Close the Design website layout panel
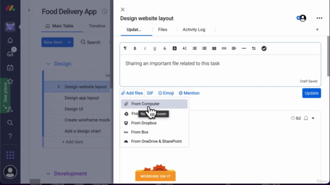This screenshot has height=185, width=330. point(123,9)
